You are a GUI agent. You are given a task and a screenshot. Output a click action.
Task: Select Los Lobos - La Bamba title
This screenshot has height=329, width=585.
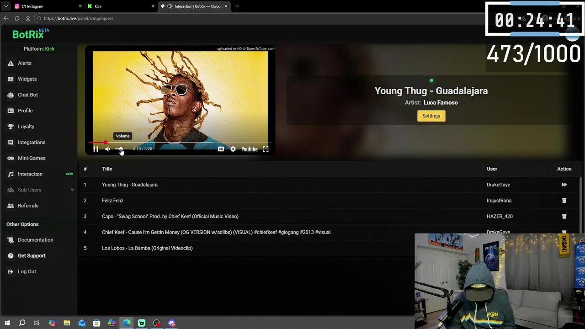147,248
